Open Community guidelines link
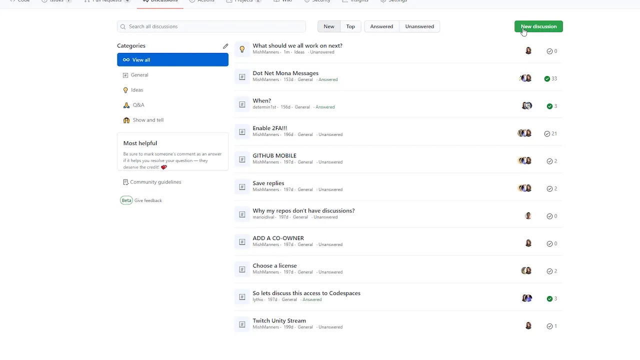 click(x=155, y=182)
